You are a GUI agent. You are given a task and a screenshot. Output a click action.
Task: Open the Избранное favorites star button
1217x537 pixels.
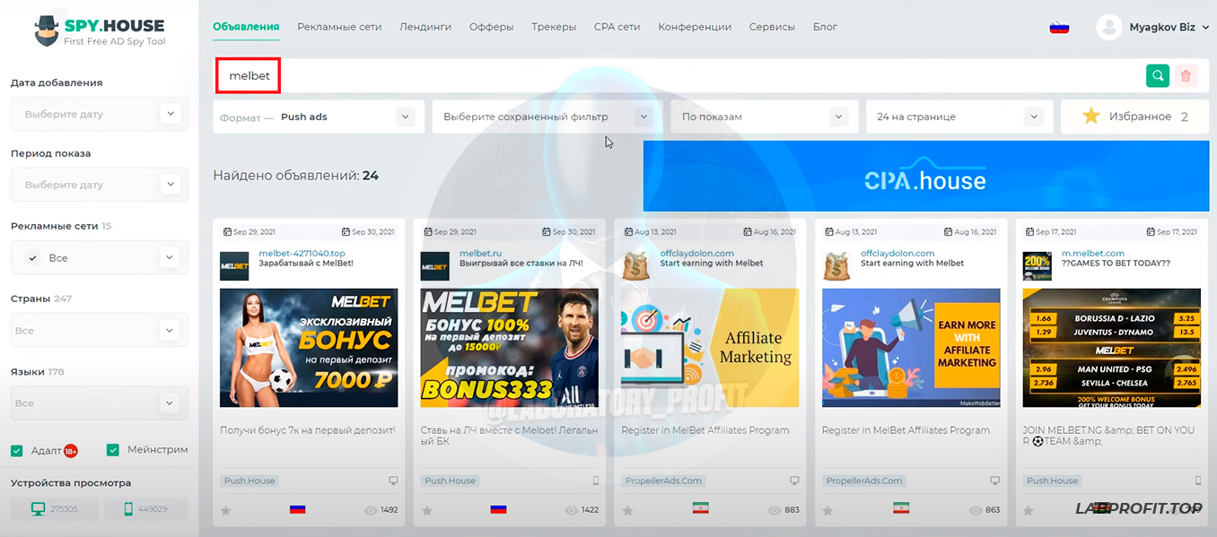pos(1134,117)
